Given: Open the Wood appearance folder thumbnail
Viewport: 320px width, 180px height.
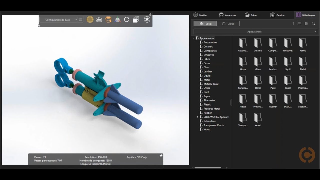Looking at the screenshot, I should [x=258, y=120].
